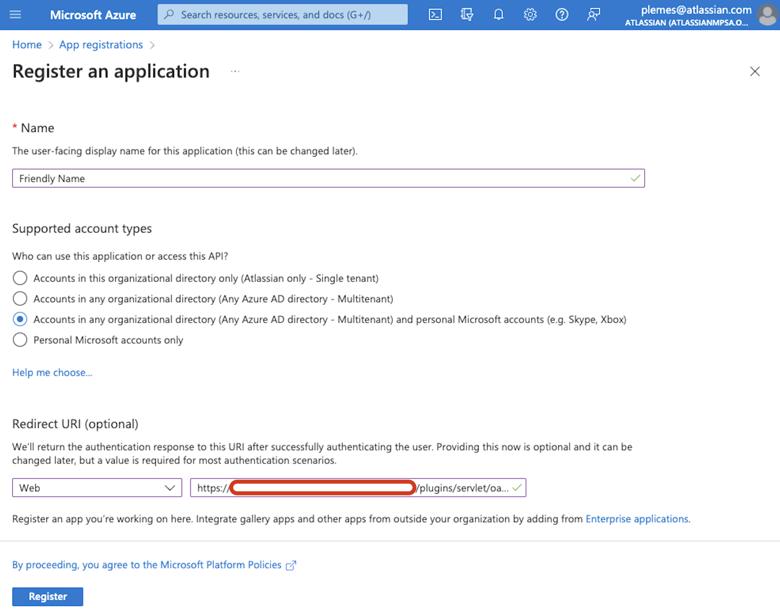
Task: Open the Help question mark menu
Action: click(562, 15)
